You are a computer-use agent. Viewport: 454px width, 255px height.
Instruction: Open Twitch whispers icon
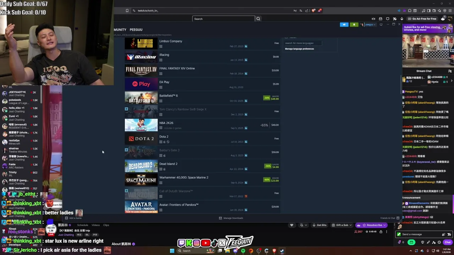point(388,19)
